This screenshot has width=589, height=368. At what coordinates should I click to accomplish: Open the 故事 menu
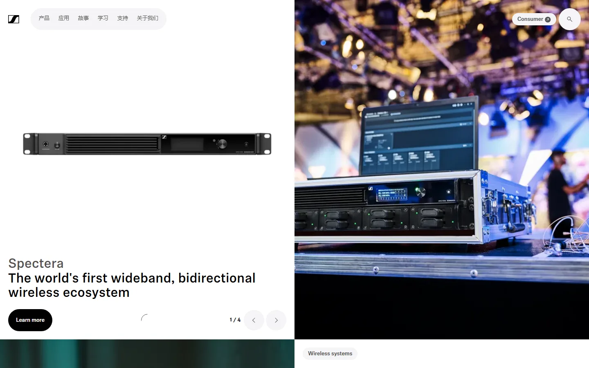(83, 18)
